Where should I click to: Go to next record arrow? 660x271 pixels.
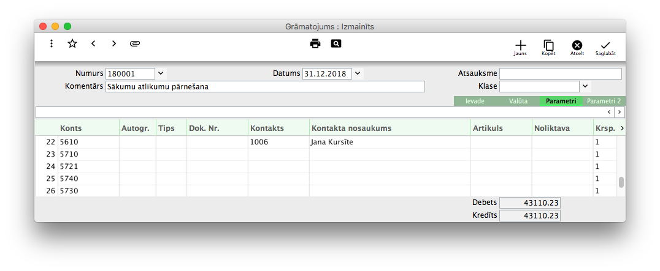pyautogui.click(x=114, y=43)
